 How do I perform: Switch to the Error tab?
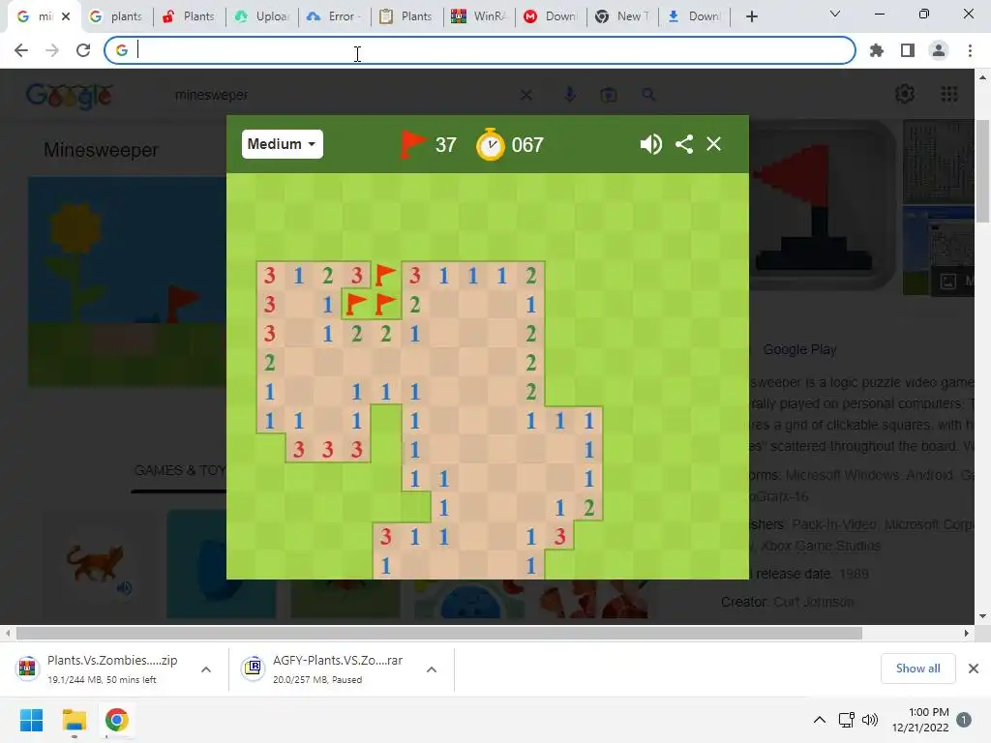[333, 16]
